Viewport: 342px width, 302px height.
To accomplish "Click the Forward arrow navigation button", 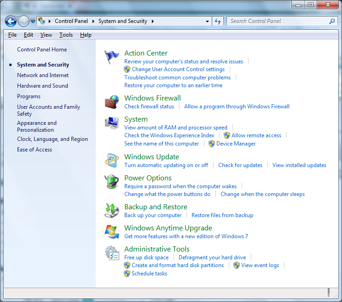I will click(23, 21).
